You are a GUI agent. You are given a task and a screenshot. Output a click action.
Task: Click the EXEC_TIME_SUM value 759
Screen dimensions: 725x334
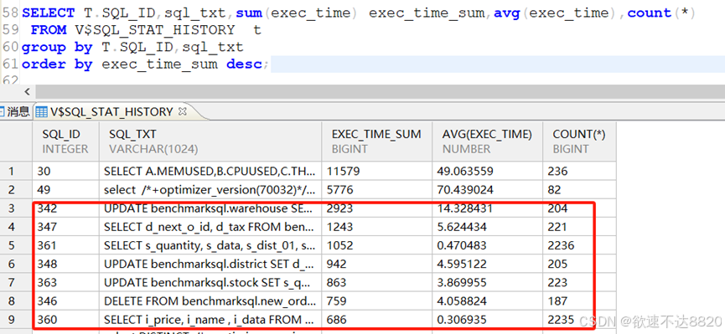tap(377, 301)
